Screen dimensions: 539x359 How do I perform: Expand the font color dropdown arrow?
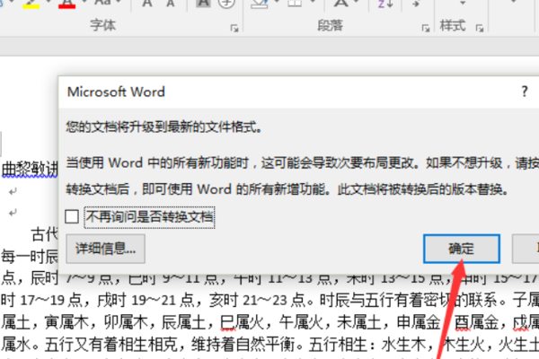pyautogui.click(x=84, y=3)
